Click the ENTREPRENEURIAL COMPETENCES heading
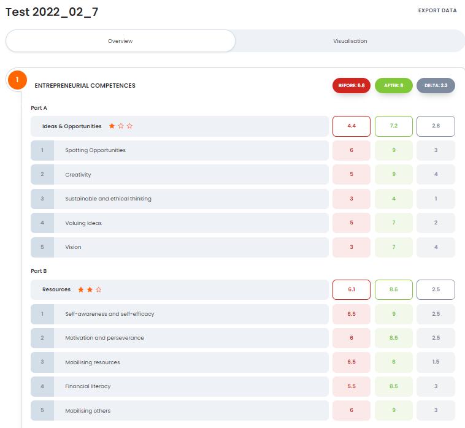The height and width of the screenshot is (428, 465). click(x=85, y=86)
